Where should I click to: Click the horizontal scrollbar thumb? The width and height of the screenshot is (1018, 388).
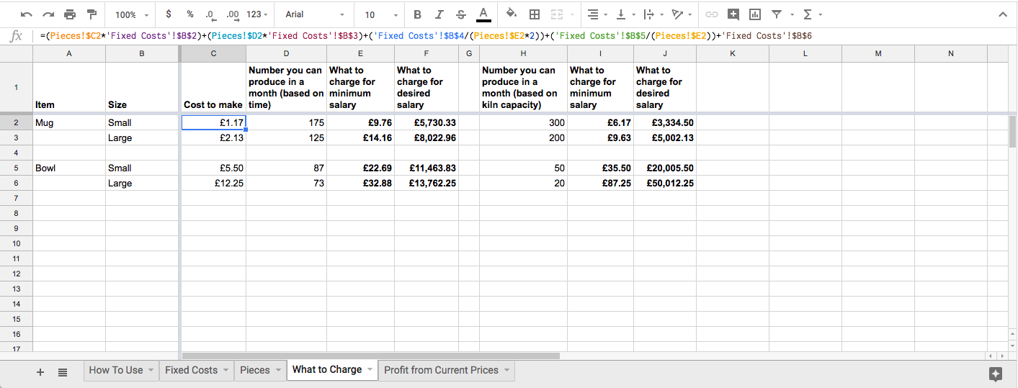[370, 356]
